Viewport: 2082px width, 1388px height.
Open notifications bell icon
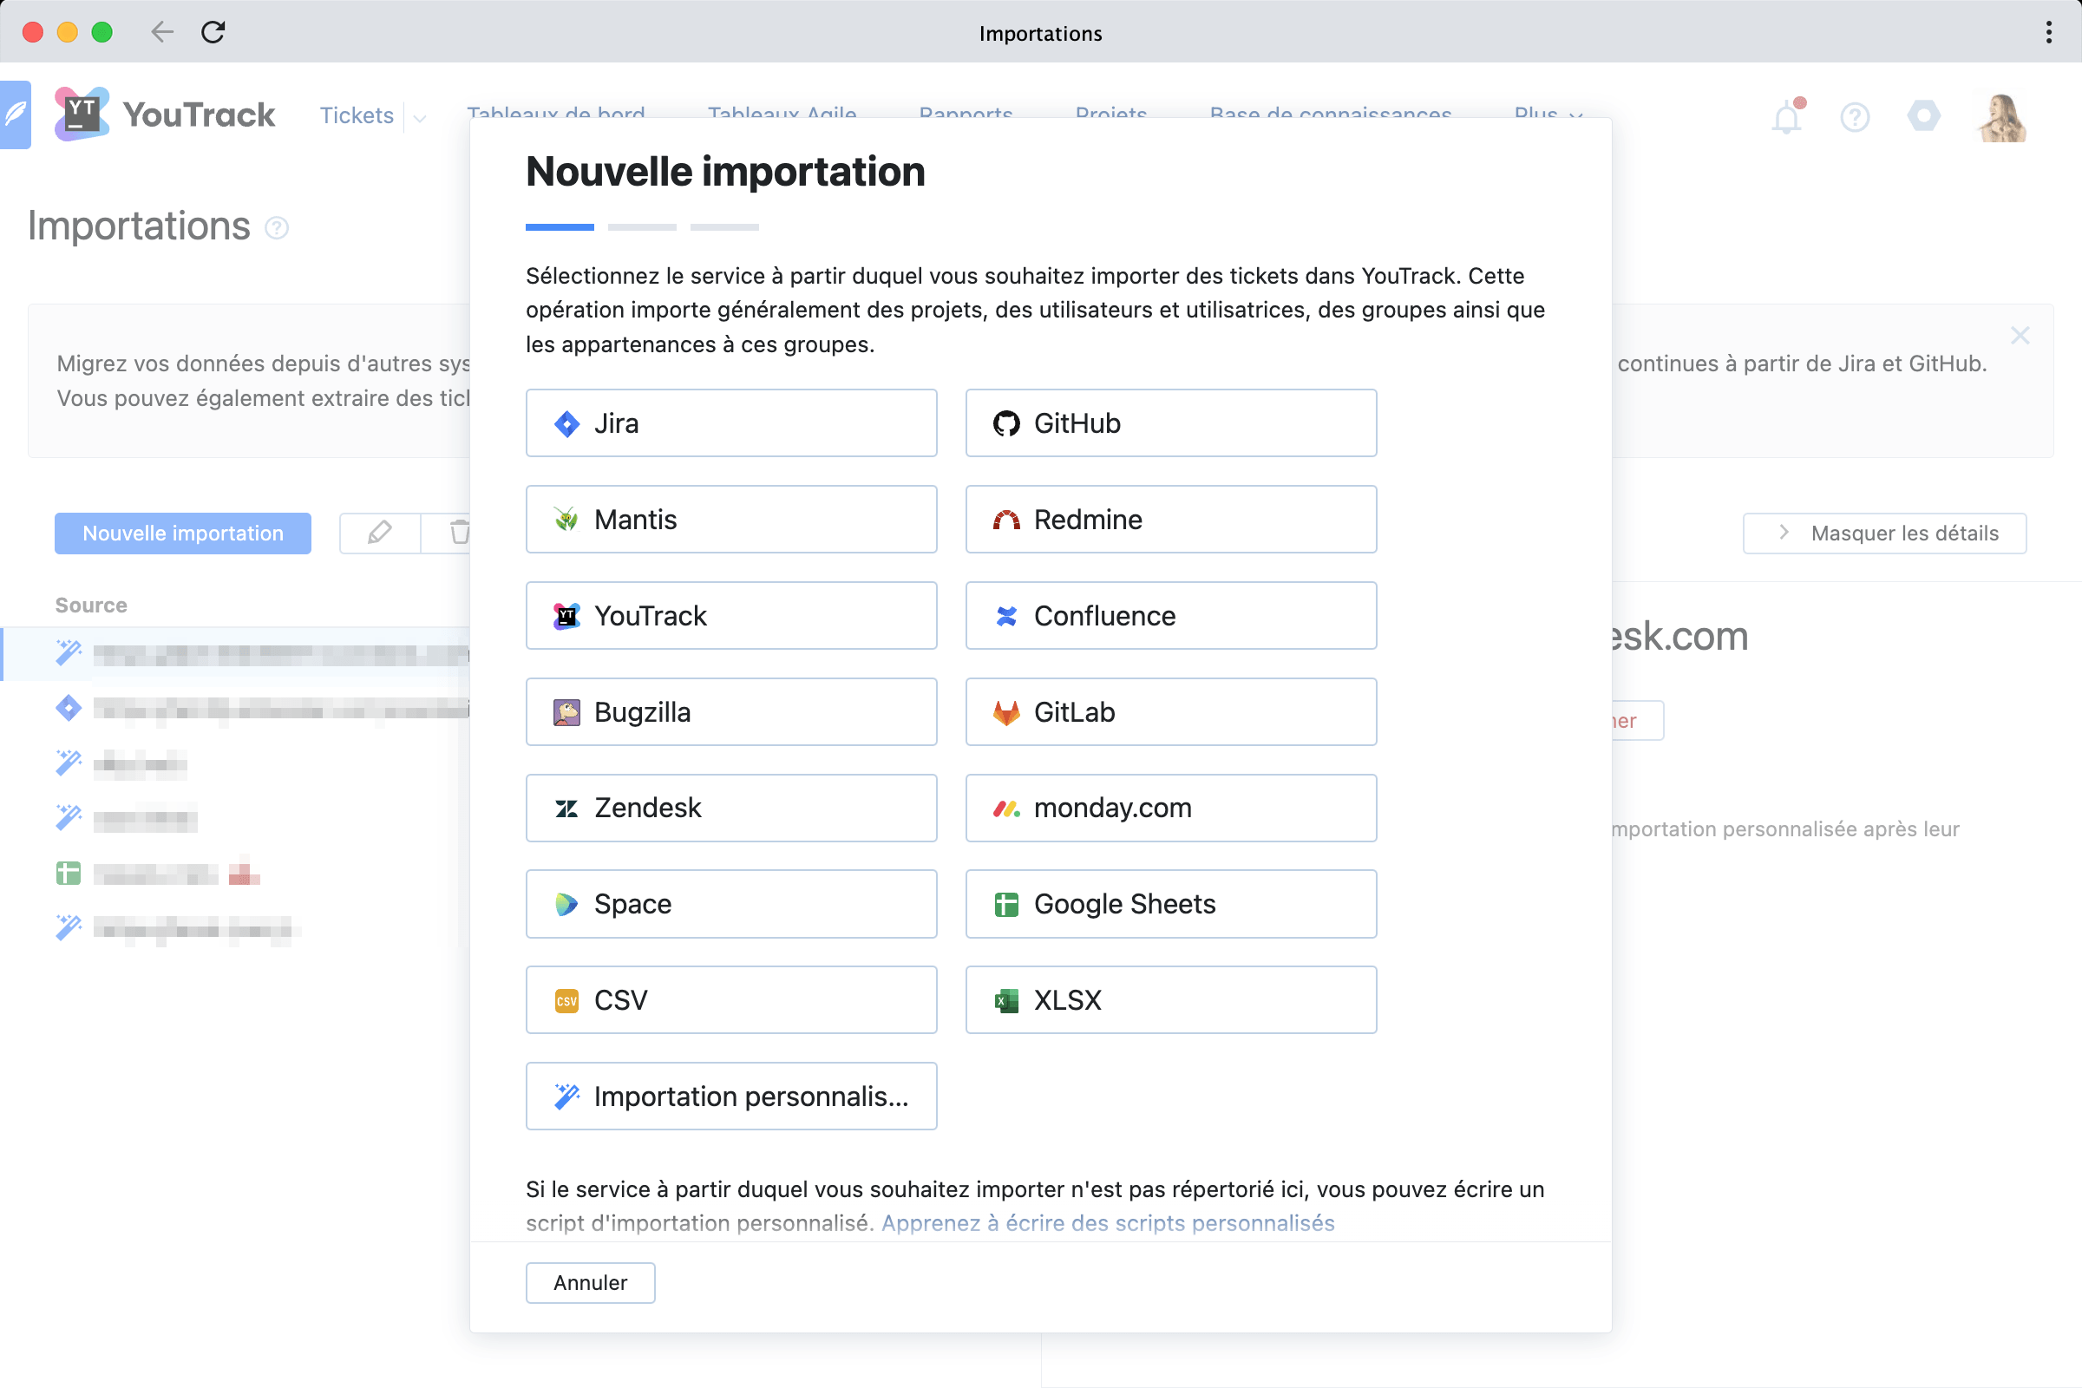pos(1786,118)
